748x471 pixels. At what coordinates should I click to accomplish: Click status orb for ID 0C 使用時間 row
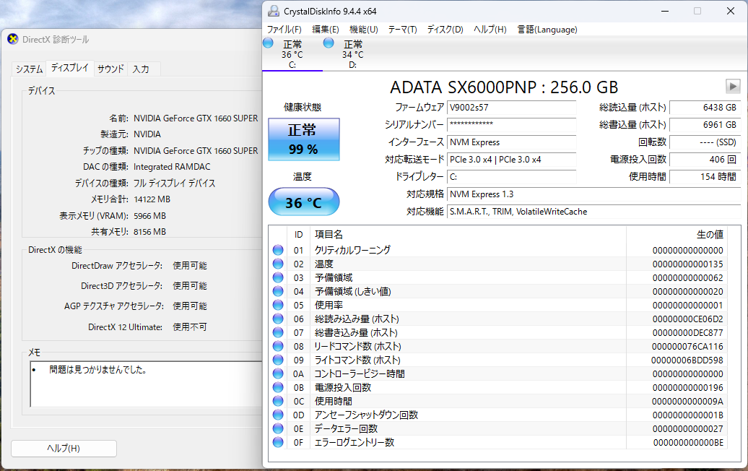point(278,402)
